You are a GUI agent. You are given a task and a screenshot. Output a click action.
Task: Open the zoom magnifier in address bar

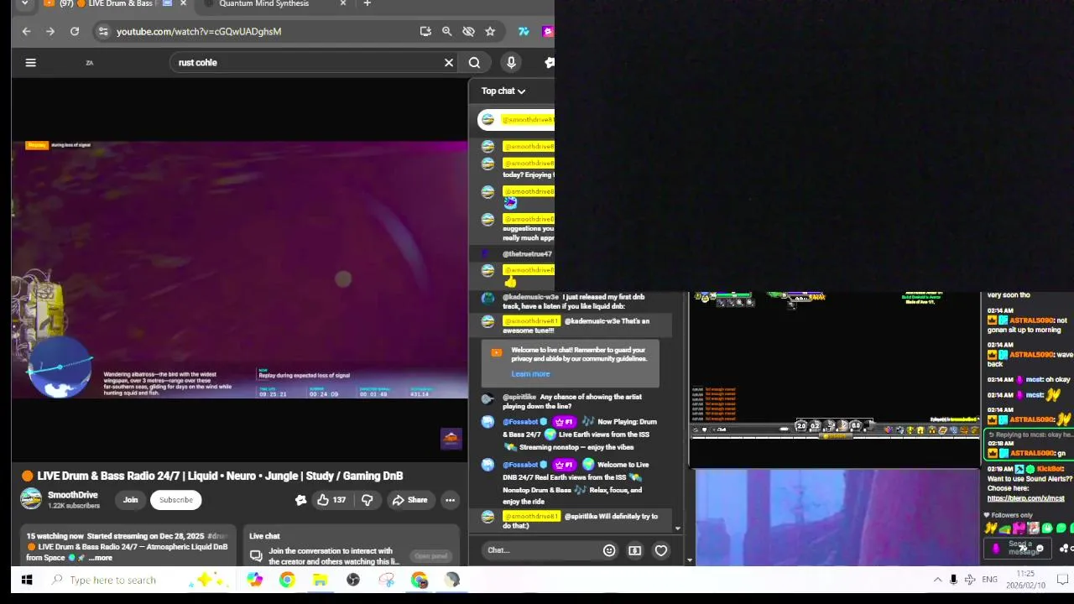447,31
